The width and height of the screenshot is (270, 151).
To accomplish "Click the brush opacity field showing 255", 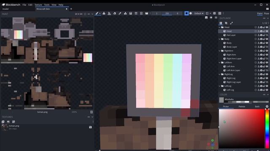I will pos(167,13).
